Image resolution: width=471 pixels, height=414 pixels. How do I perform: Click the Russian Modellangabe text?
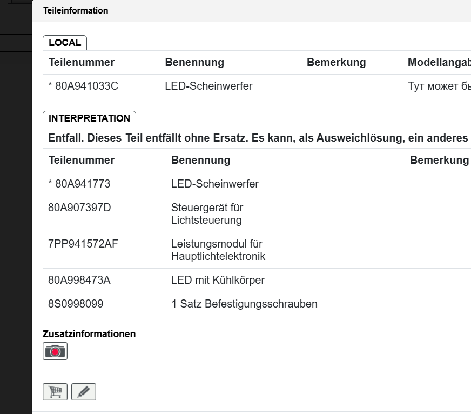click(x=439, y=86)
